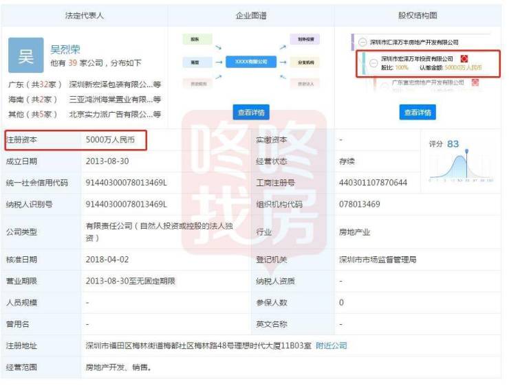
Task: Open 北京实力派广告有限公...等 company entry
Action: click(115, 115)
